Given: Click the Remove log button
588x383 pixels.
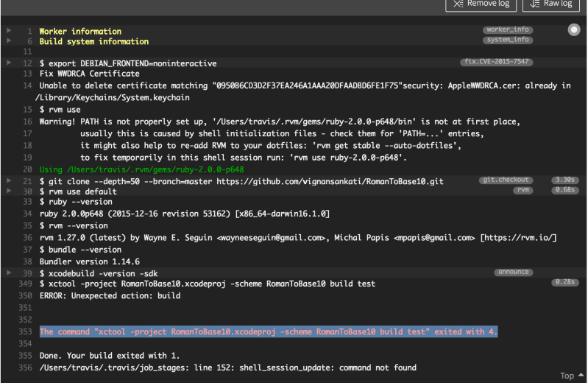Looking at the screenshot, I should pos(481,4).
